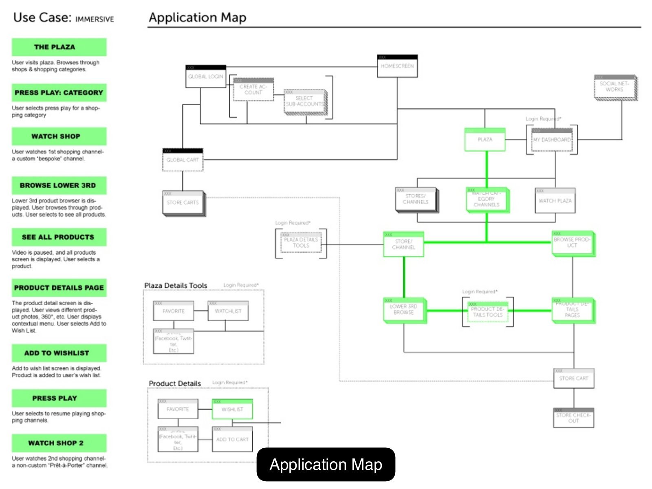
Task: Click the STORES/CHANNELS node
Action: click(x=416, y=199)
